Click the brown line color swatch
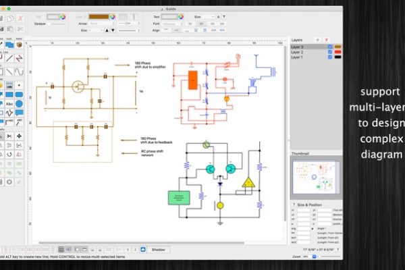405x270 pixels. pos(99,17)
